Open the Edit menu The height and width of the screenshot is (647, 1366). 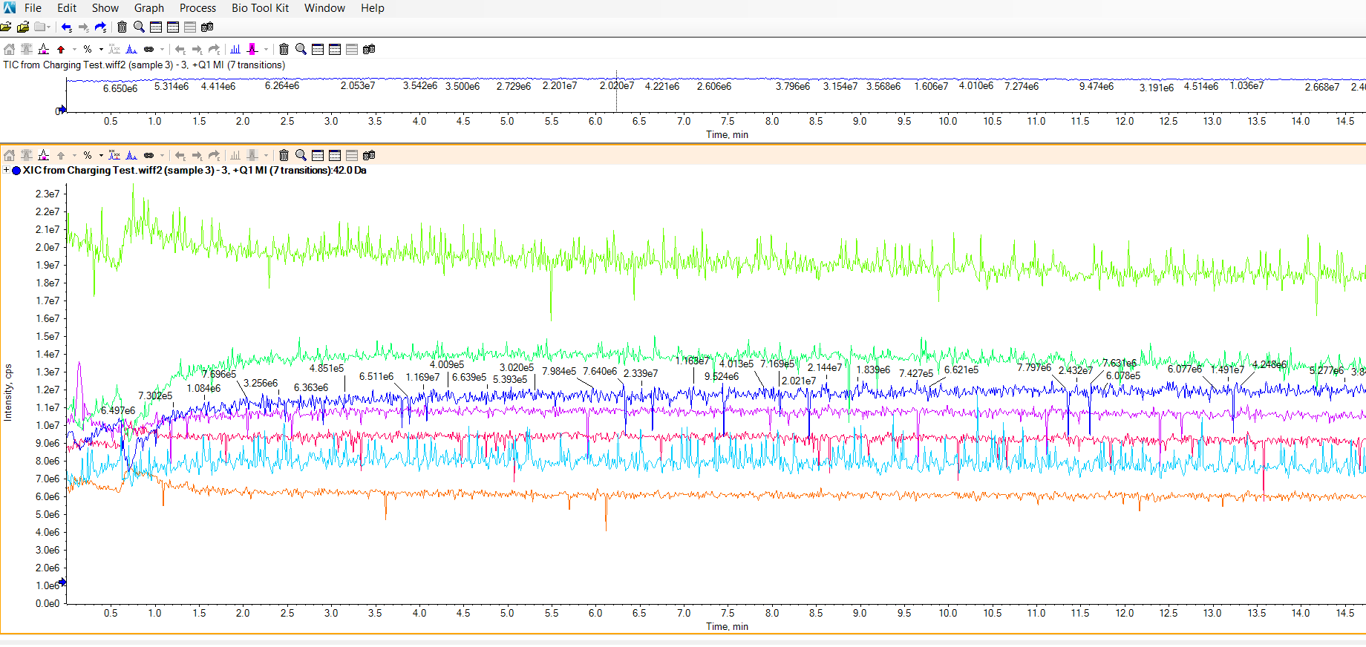67,8
